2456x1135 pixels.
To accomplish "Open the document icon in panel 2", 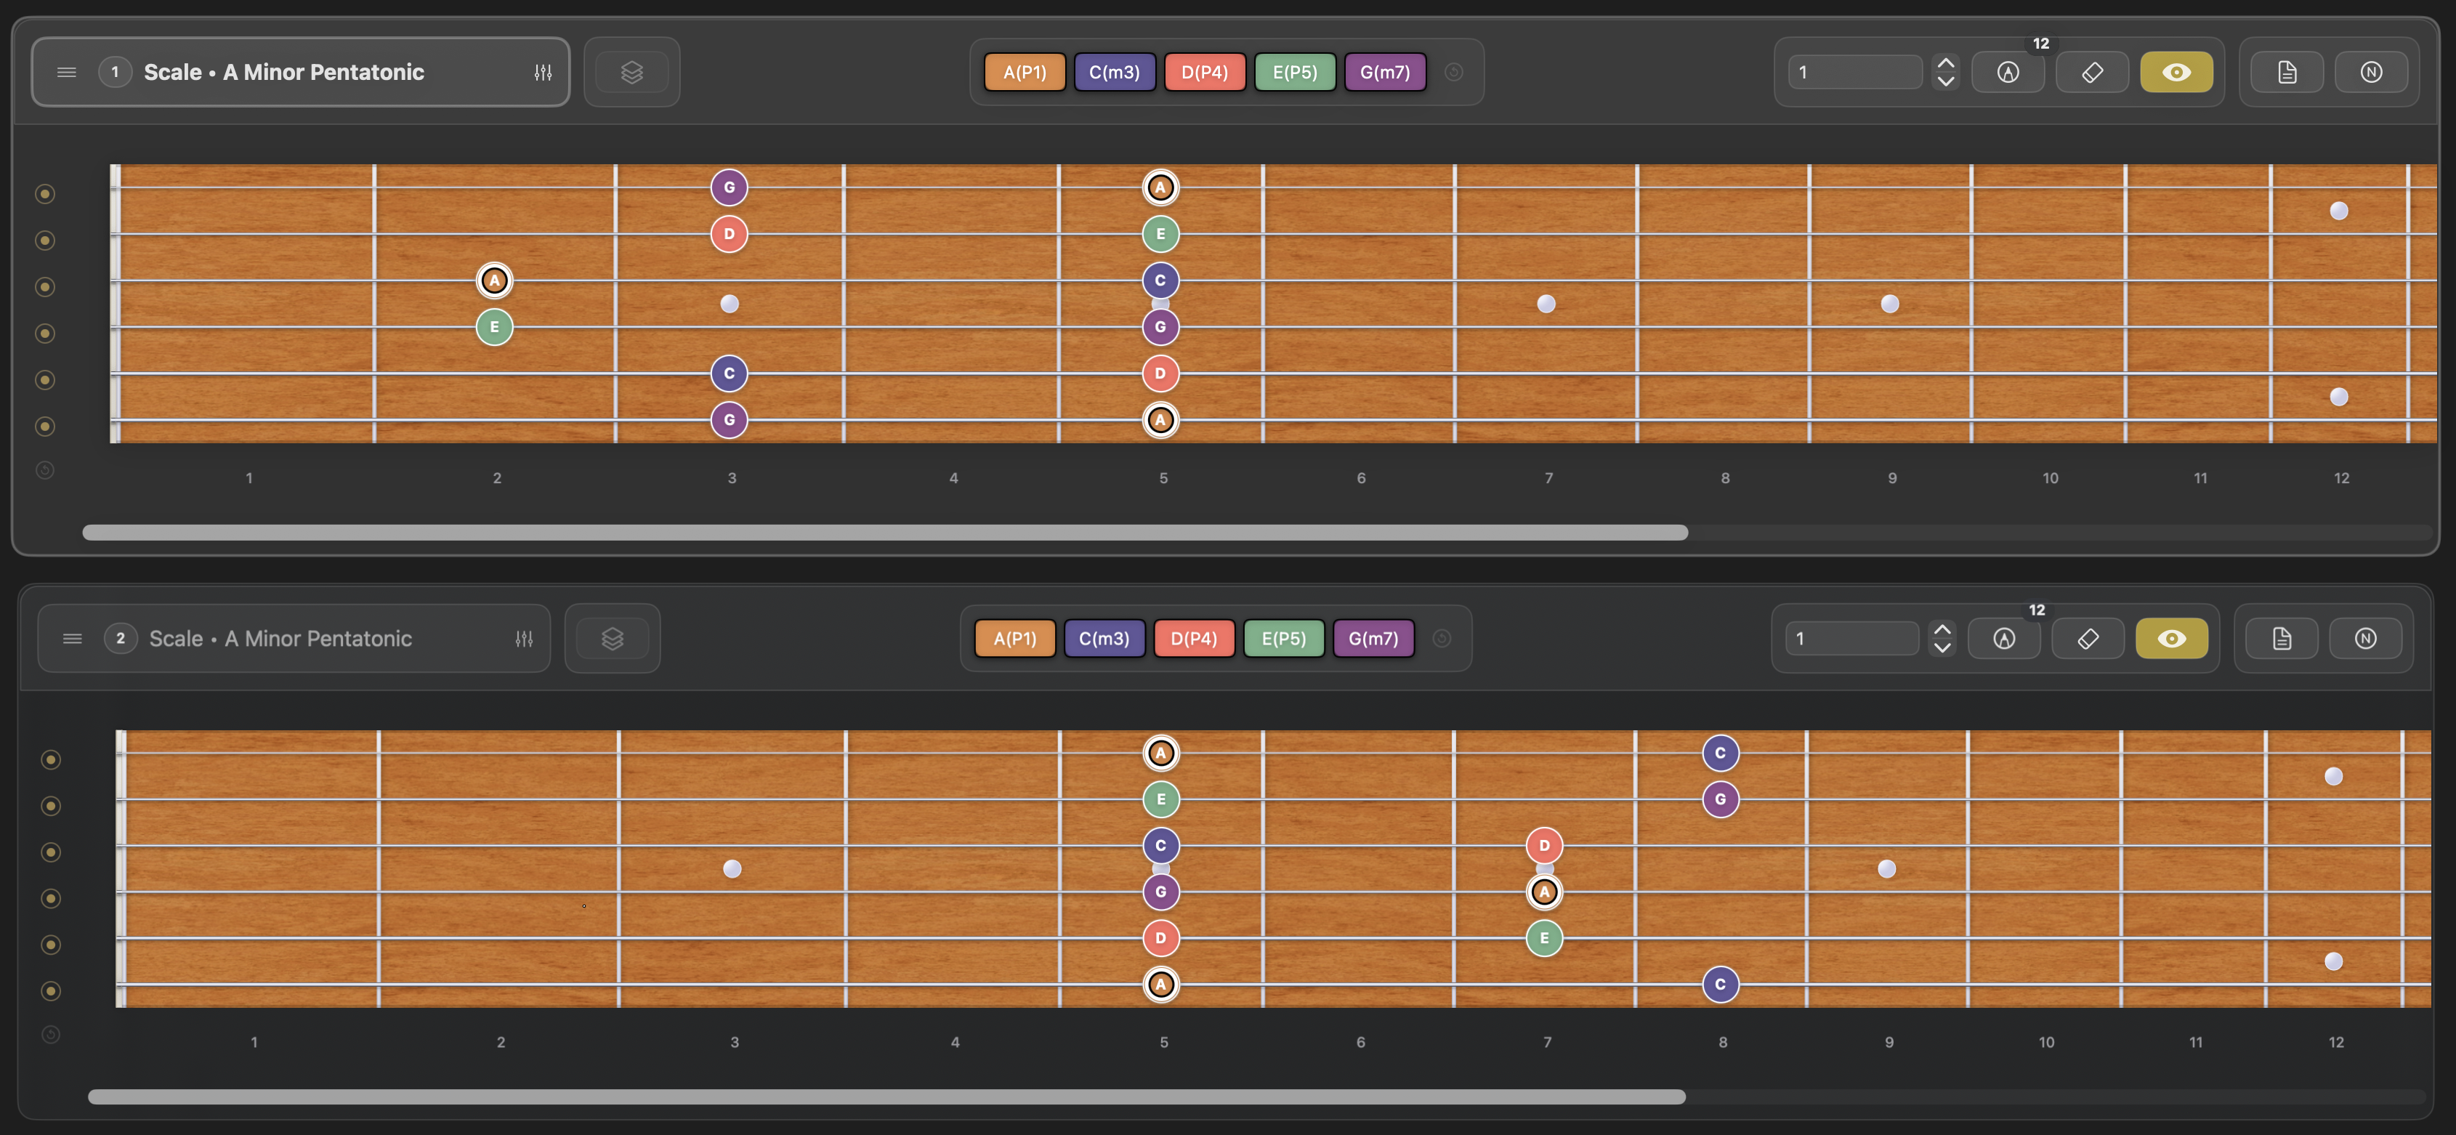I will point(2282,639).
